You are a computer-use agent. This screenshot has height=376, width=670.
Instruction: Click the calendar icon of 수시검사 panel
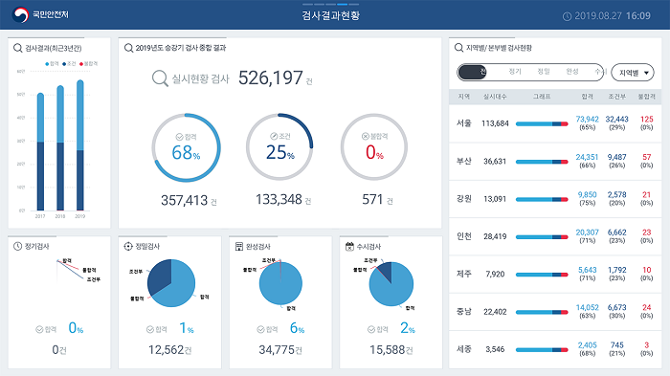click(x=349, y=247)
